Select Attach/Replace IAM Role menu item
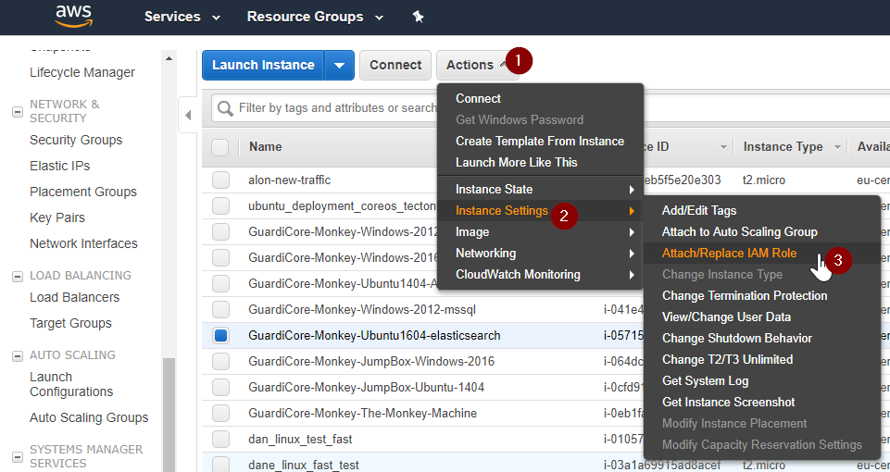The height and width of the screenshot is (472, 890). coord(729,253)
